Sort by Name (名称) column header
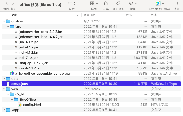 pos(14,15)
